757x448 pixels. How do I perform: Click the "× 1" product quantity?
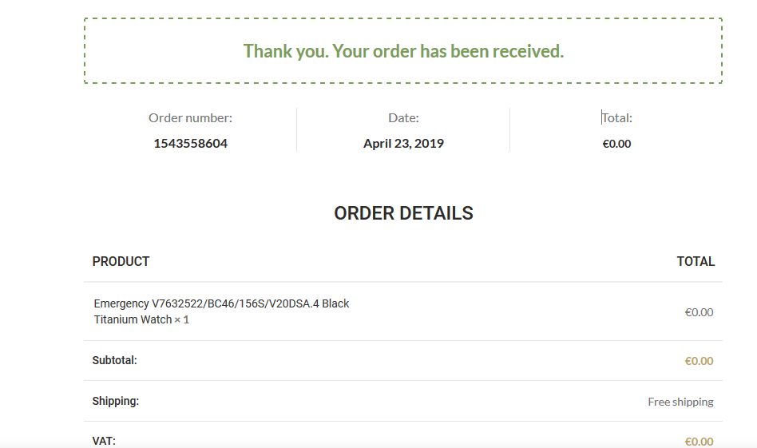[182, 319]
